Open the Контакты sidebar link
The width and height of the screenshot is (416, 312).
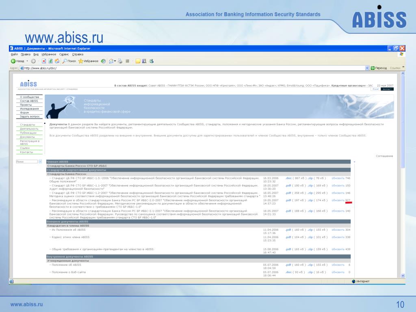click(26, 152)
